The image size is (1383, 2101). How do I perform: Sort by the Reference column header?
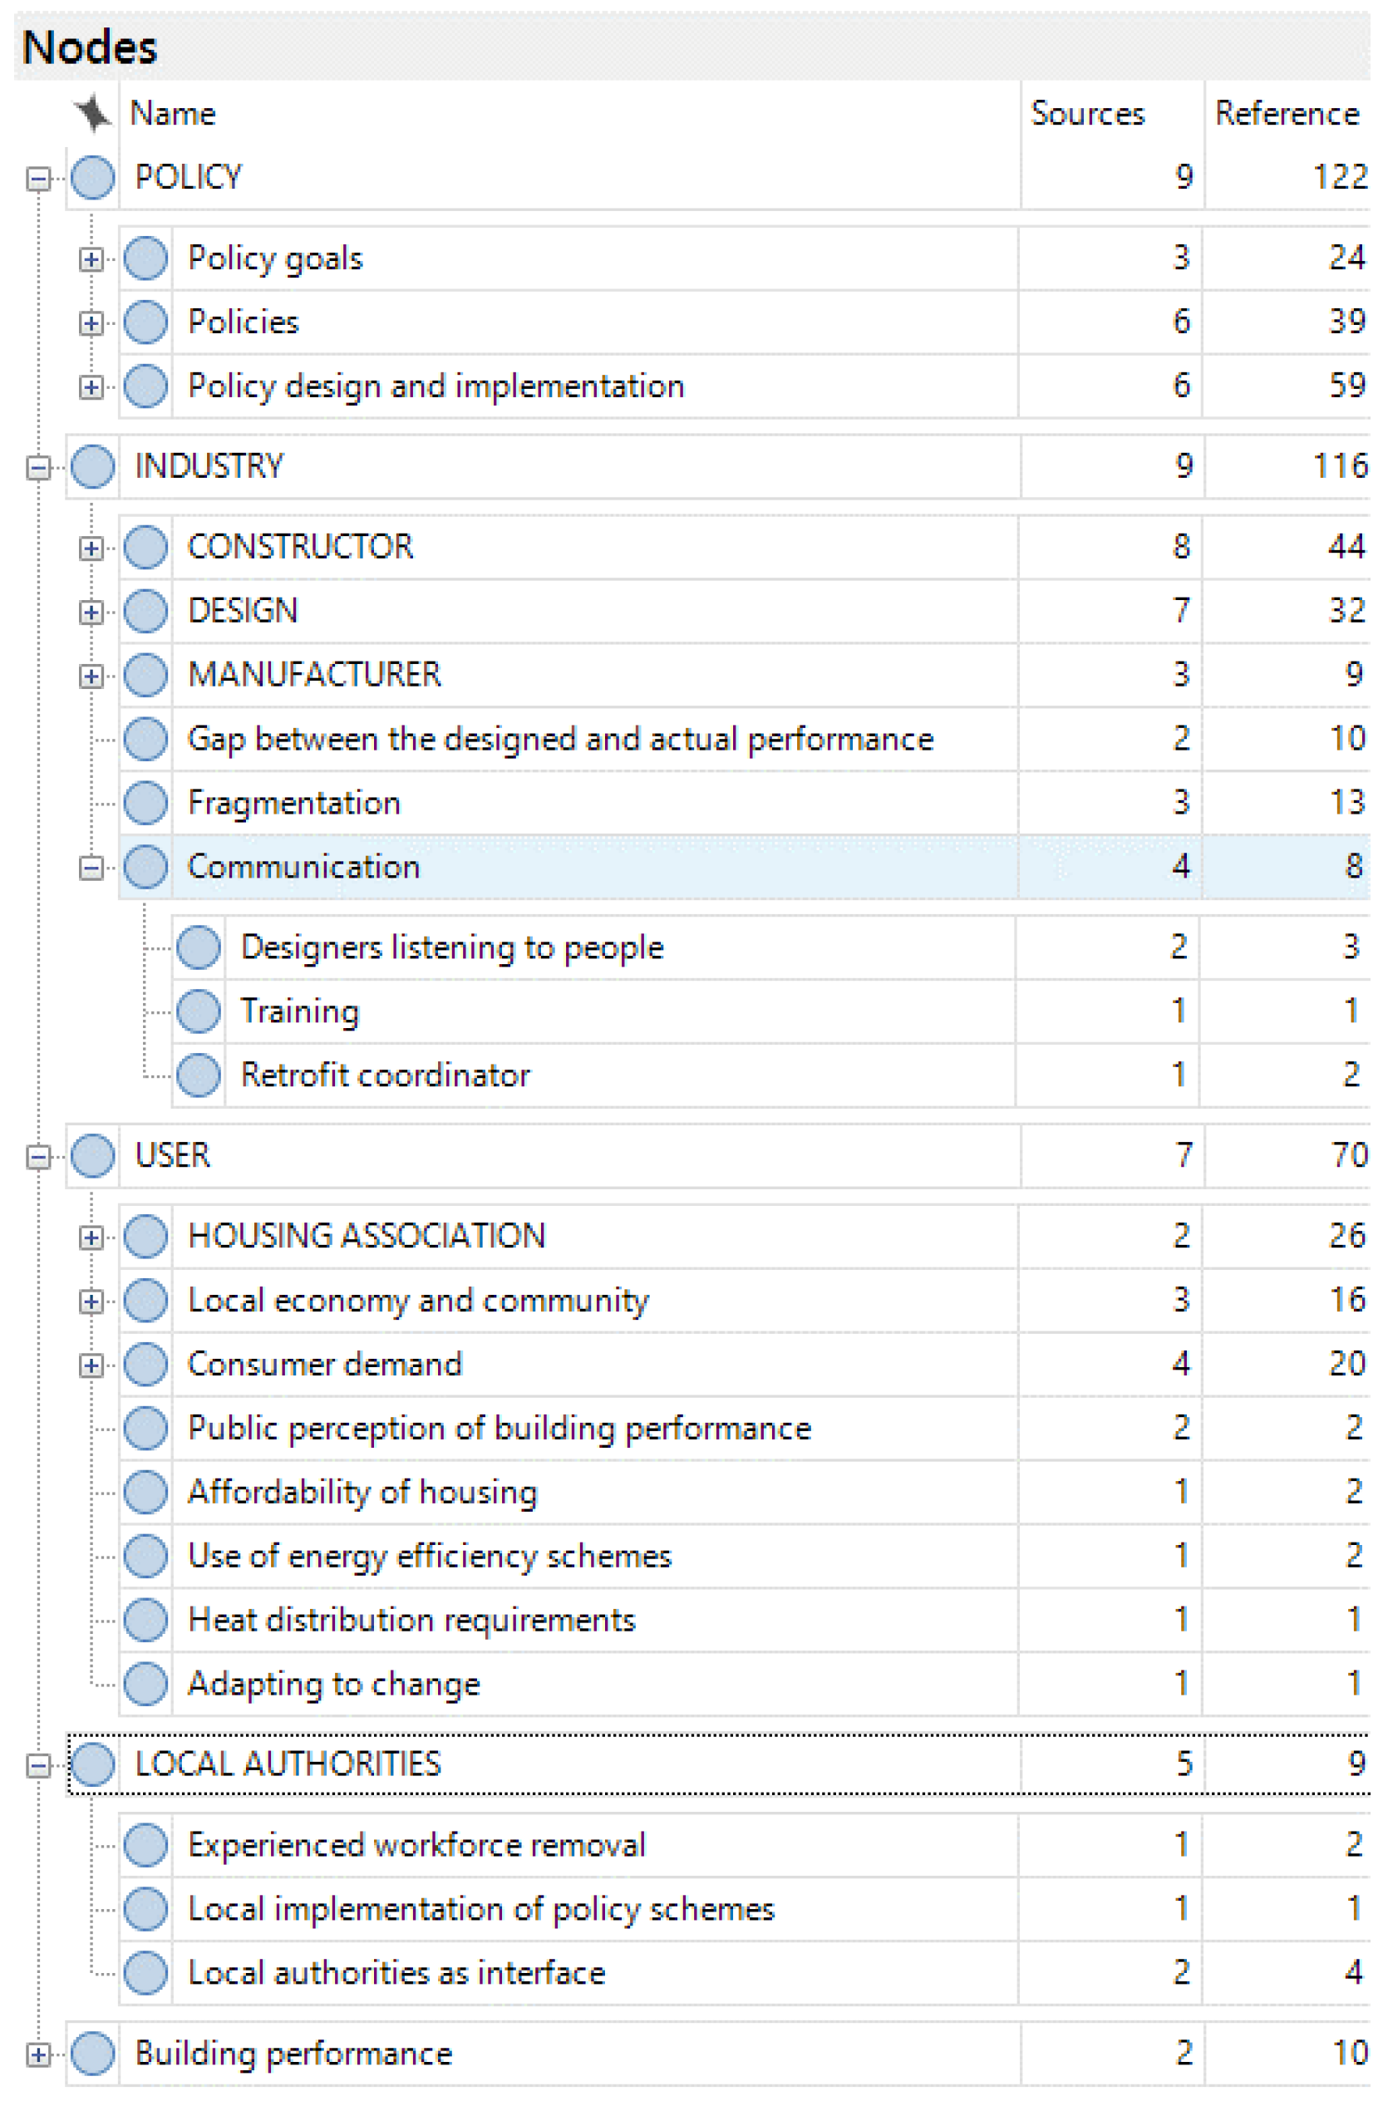pyautogui.click(x=1286, y=114)
